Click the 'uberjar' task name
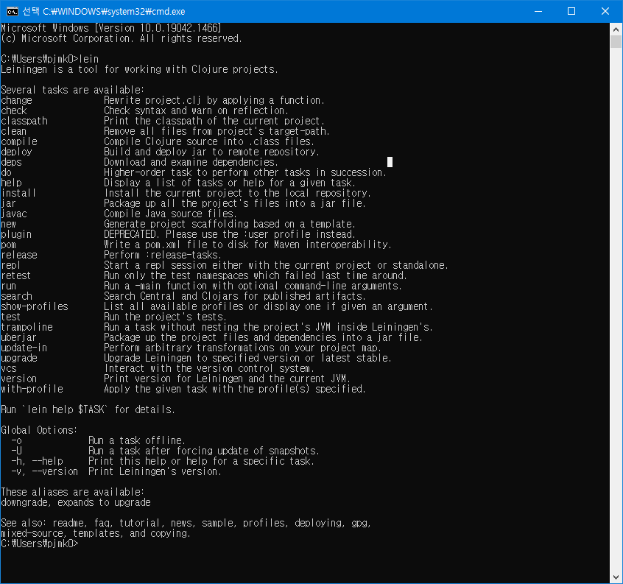Viewport: 623px width, 584px height. pyautogui.click(x=18, y=338)
